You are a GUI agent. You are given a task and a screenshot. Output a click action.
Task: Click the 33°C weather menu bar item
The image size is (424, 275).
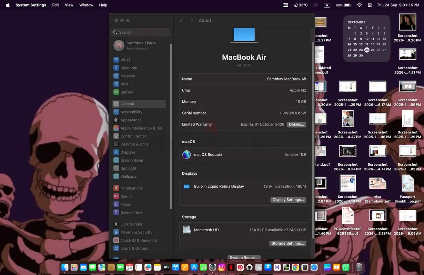click(301, 5)
